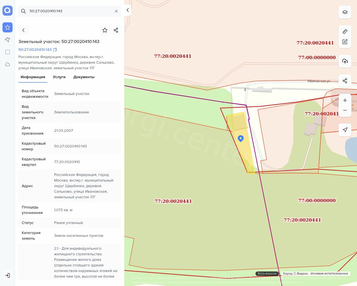Image resolution: width=357 pixels, height=286 pixels.
Task: Collapse the information side panel
Action: (x=127, y=10)
